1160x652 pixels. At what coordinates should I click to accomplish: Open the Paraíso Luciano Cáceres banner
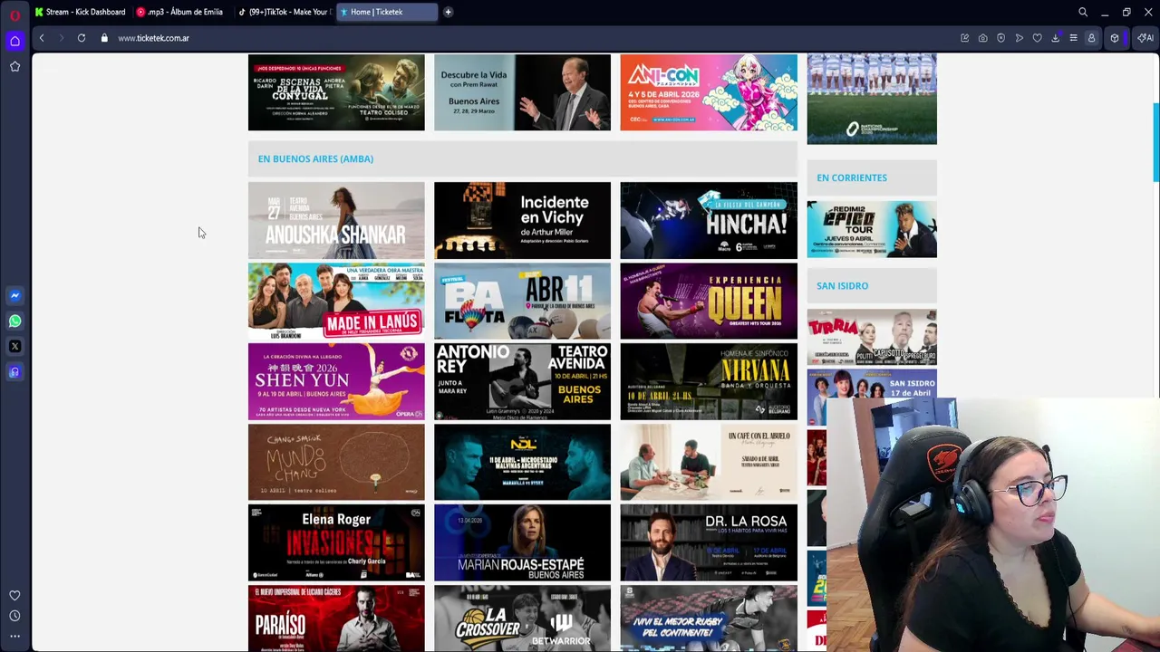(336, 618)
